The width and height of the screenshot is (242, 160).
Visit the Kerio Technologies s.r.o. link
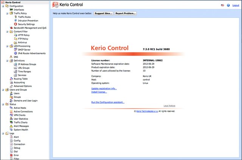147,111
